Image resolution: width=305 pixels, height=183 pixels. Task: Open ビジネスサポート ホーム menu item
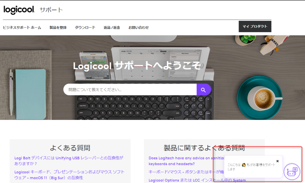tap(22, 28)
